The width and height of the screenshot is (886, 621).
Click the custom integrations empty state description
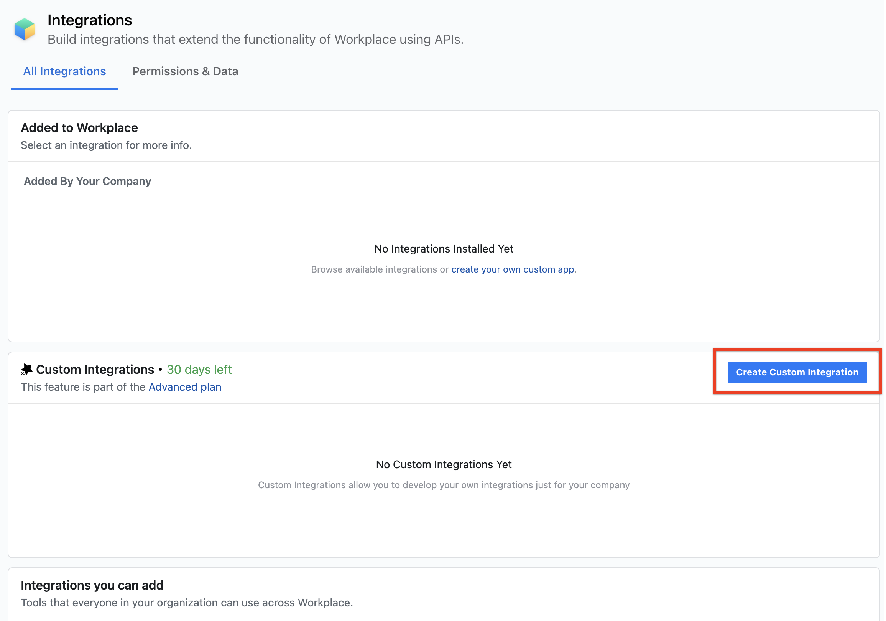click(444, 485)
